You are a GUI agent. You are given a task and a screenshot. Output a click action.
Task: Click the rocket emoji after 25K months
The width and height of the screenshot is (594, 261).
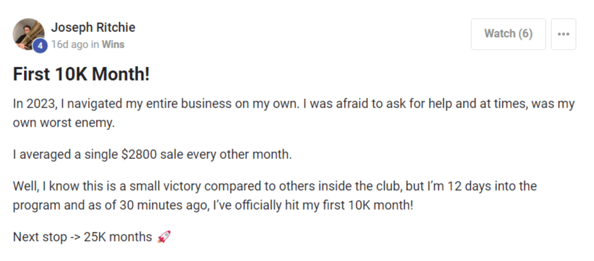click(164, 237)
